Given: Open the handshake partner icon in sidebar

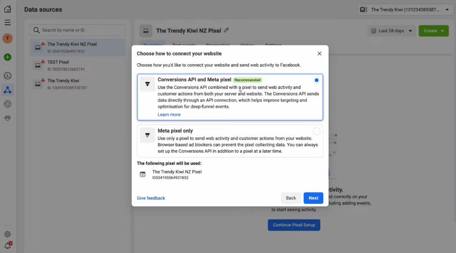Looking at the screenshot, I should [8, 118].
